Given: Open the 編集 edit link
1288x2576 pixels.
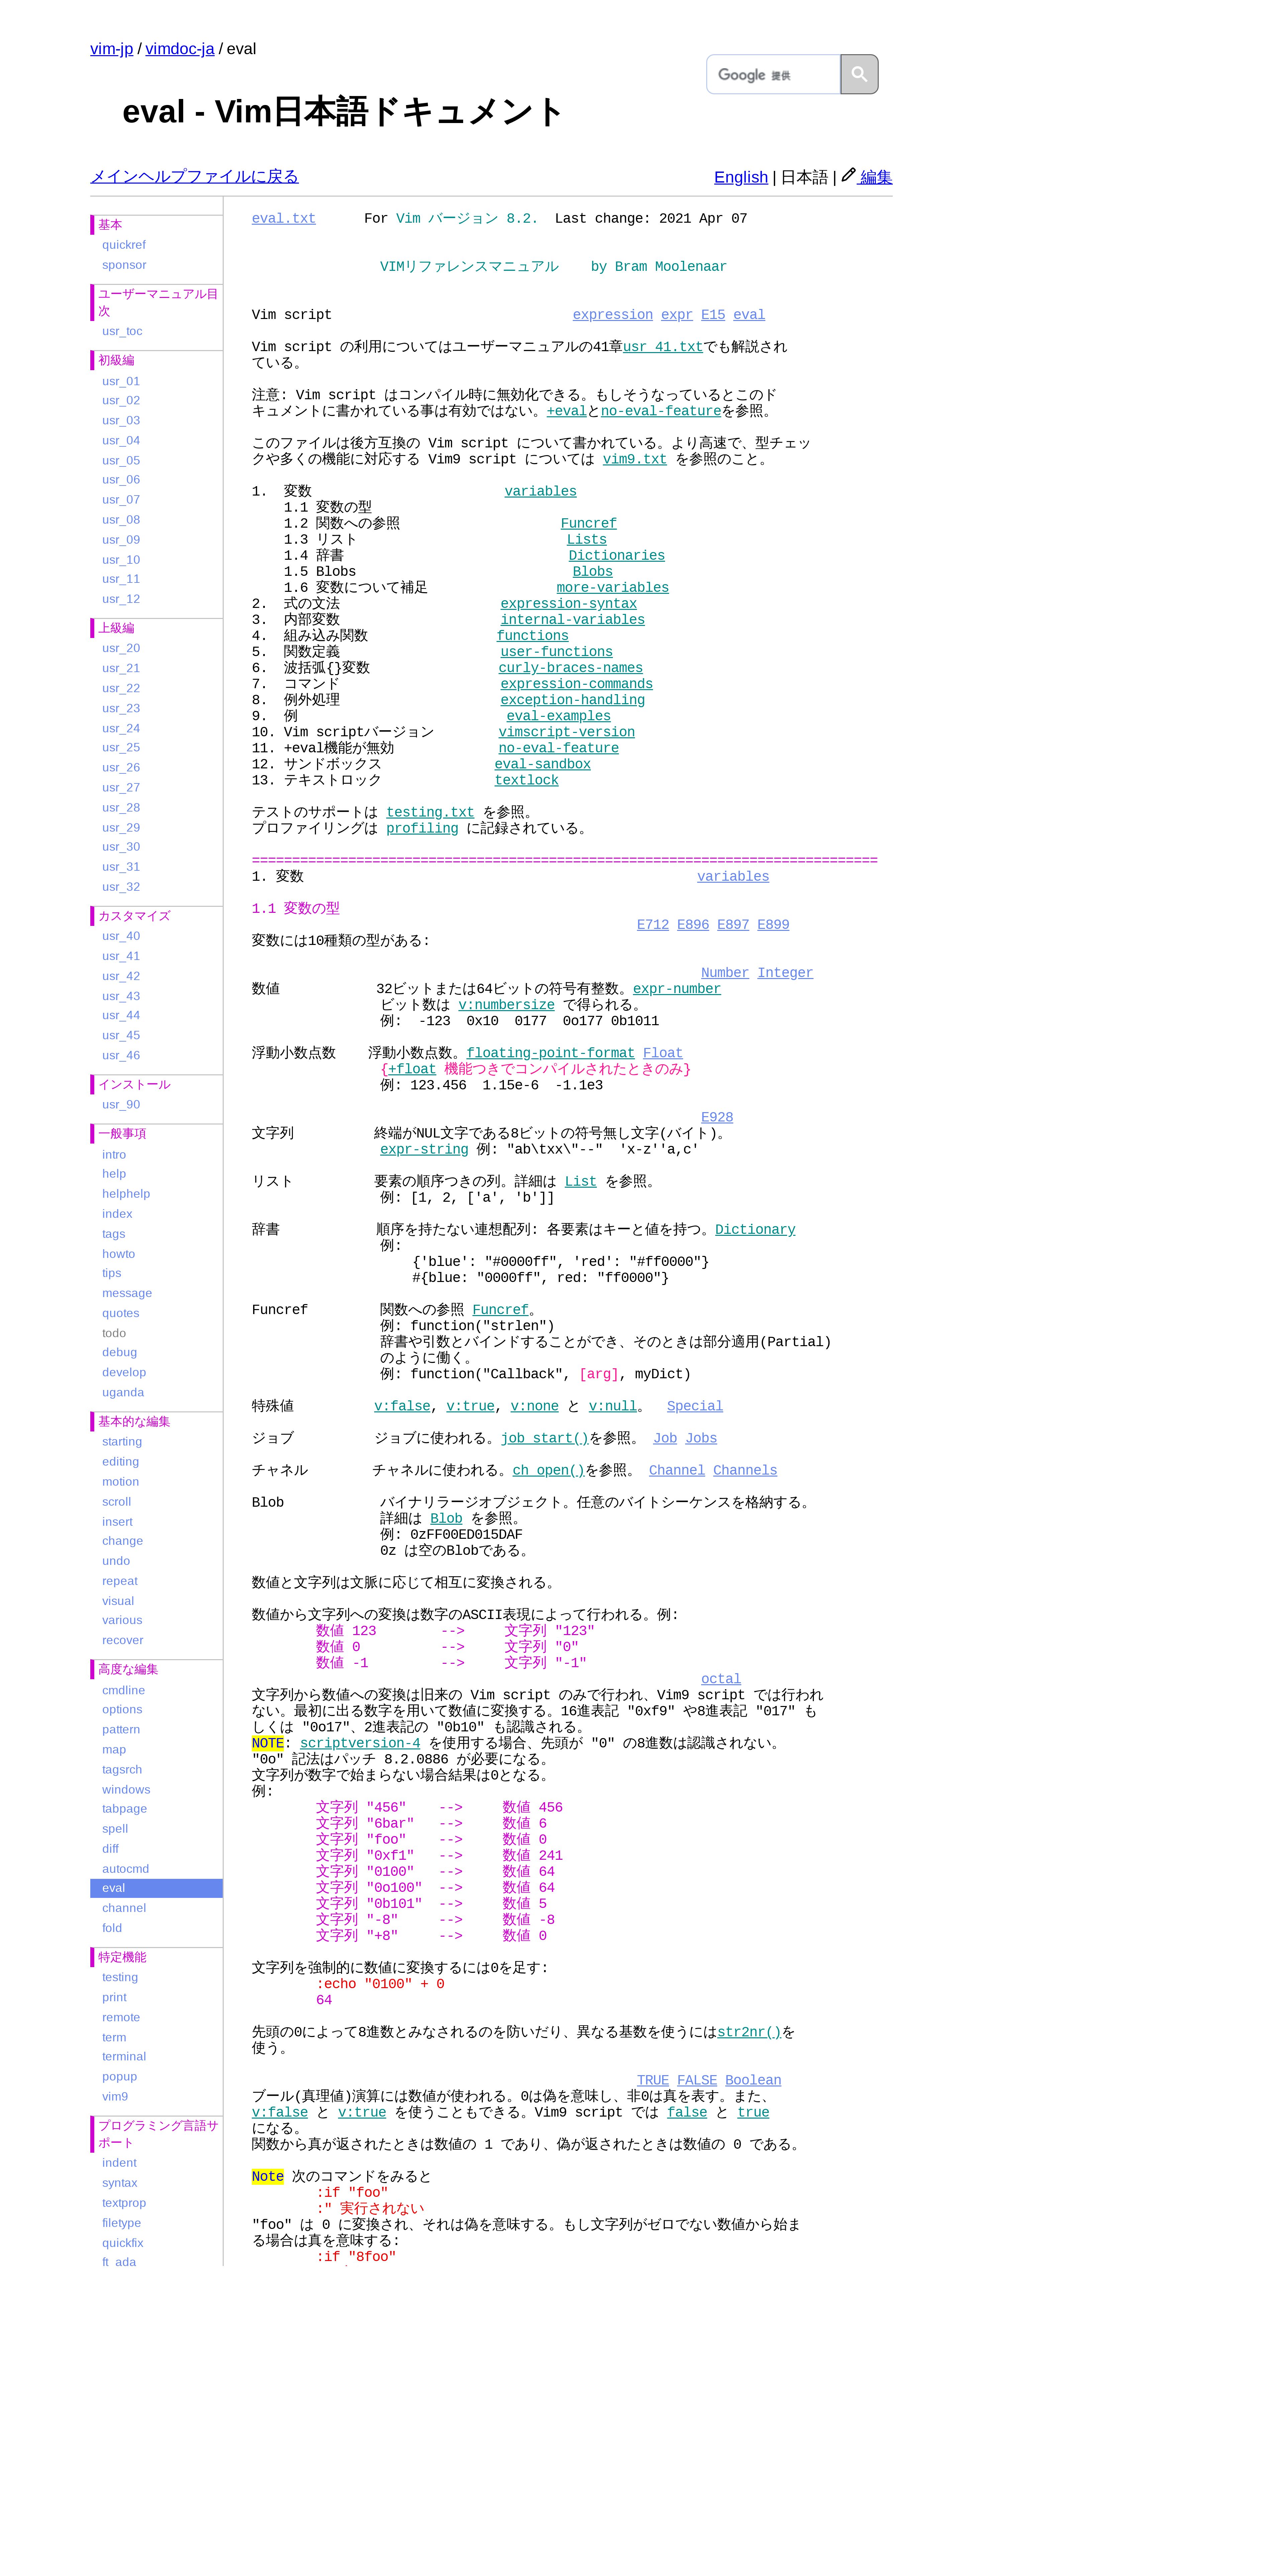Looking at the screenshot, I should click(876, 177).
